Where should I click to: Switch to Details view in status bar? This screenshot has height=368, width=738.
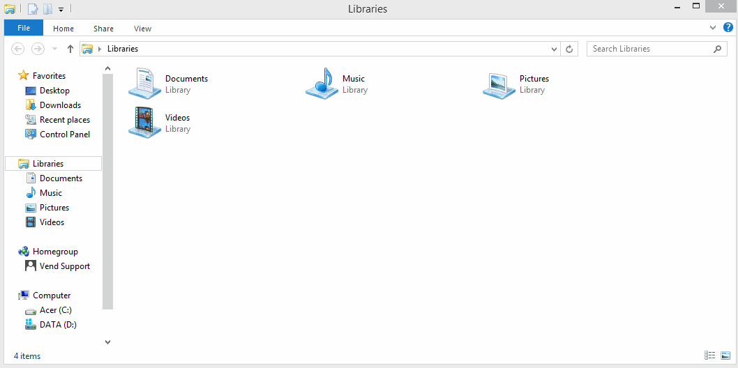tap(710, 355)
